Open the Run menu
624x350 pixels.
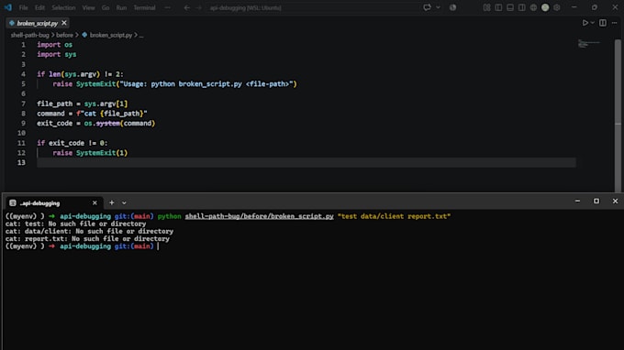pyautogui.click(x=121, y=7)
